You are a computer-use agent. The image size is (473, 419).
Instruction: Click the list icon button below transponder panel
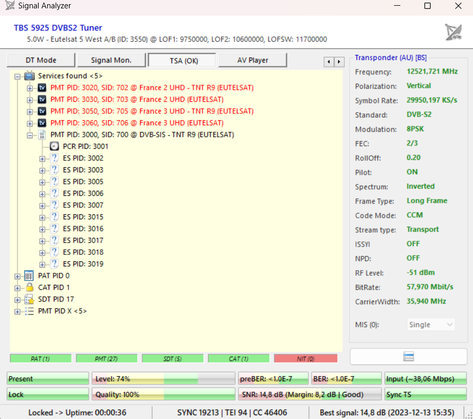tap(408, 357)
